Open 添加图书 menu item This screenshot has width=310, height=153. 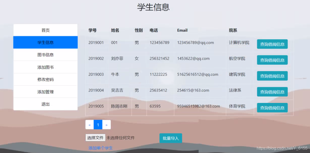click(45, 67)
